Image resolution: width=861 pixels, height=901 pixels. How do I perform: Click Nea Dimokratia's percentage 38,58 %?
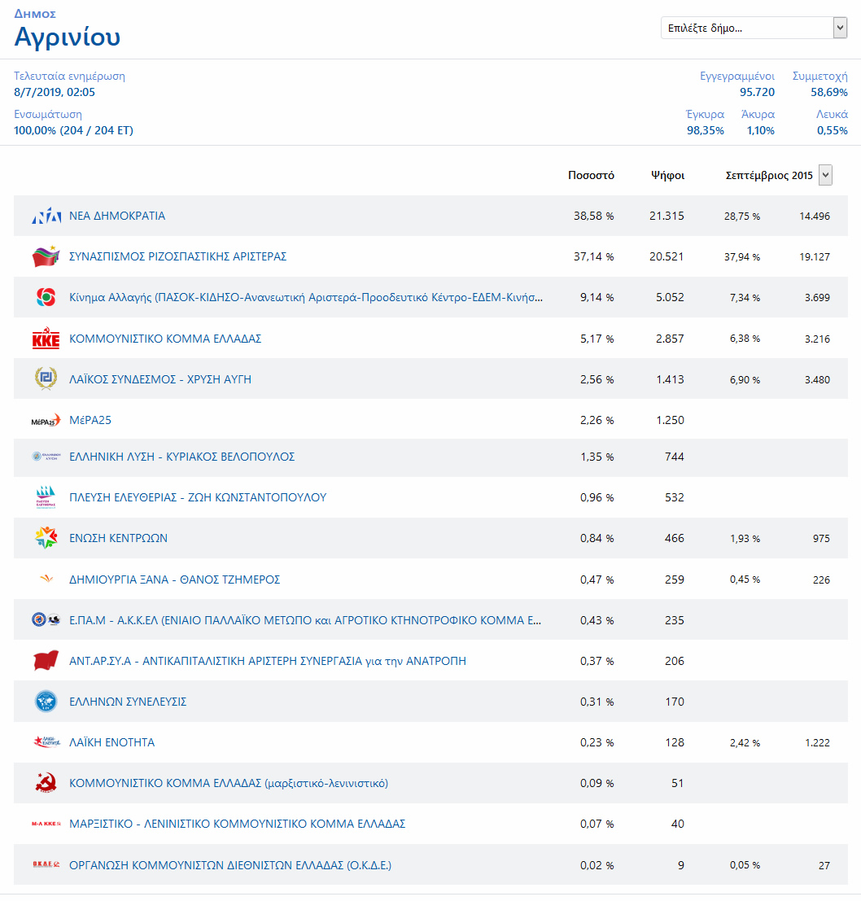[593, 216]
